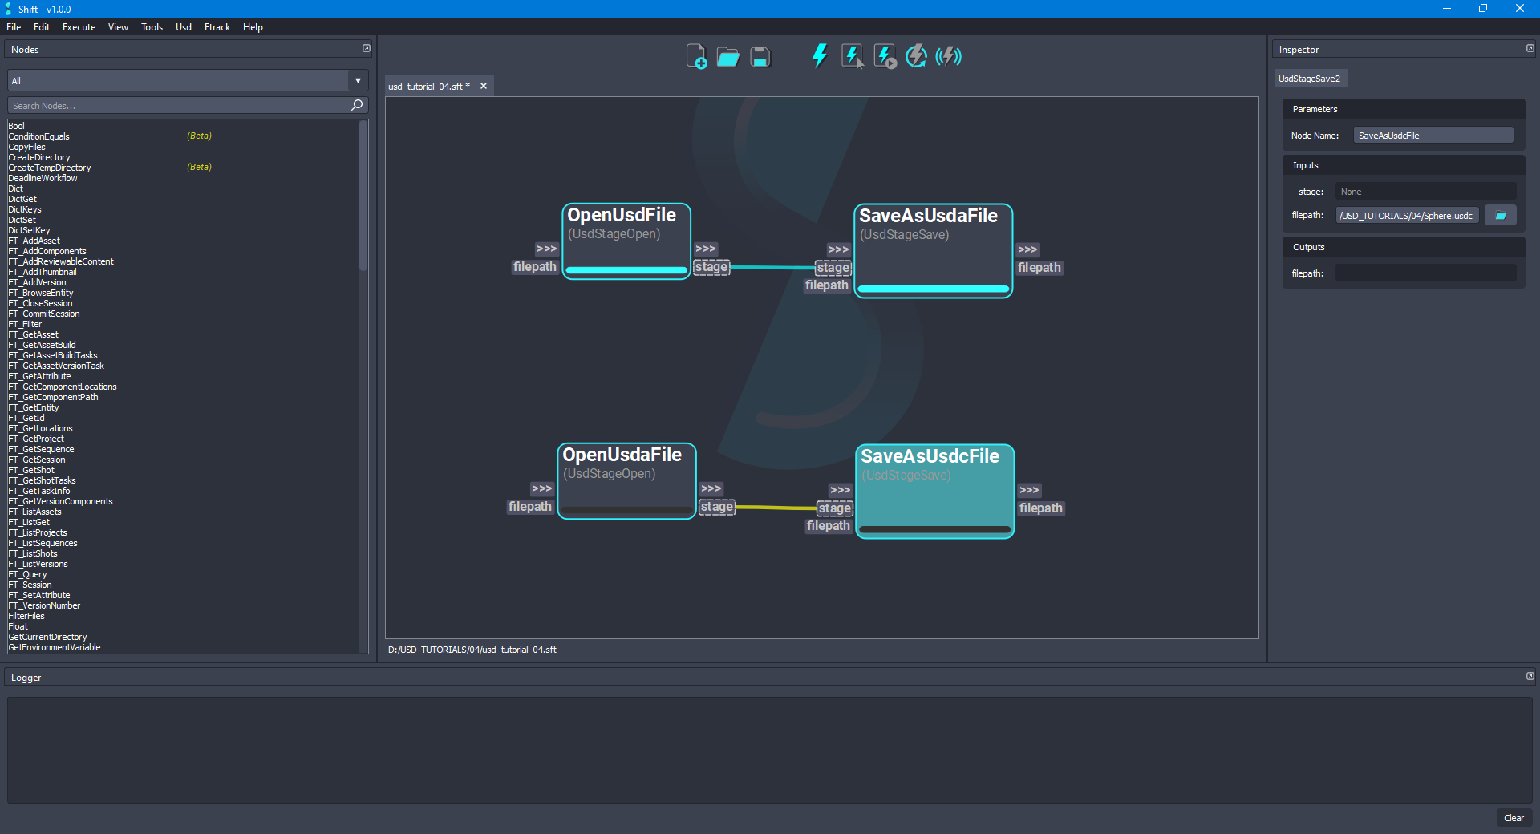This screenshot has width=1540, height=834.
Task: Toggle live execution mode
Action: pyautogui.click(x=949, y=56)
